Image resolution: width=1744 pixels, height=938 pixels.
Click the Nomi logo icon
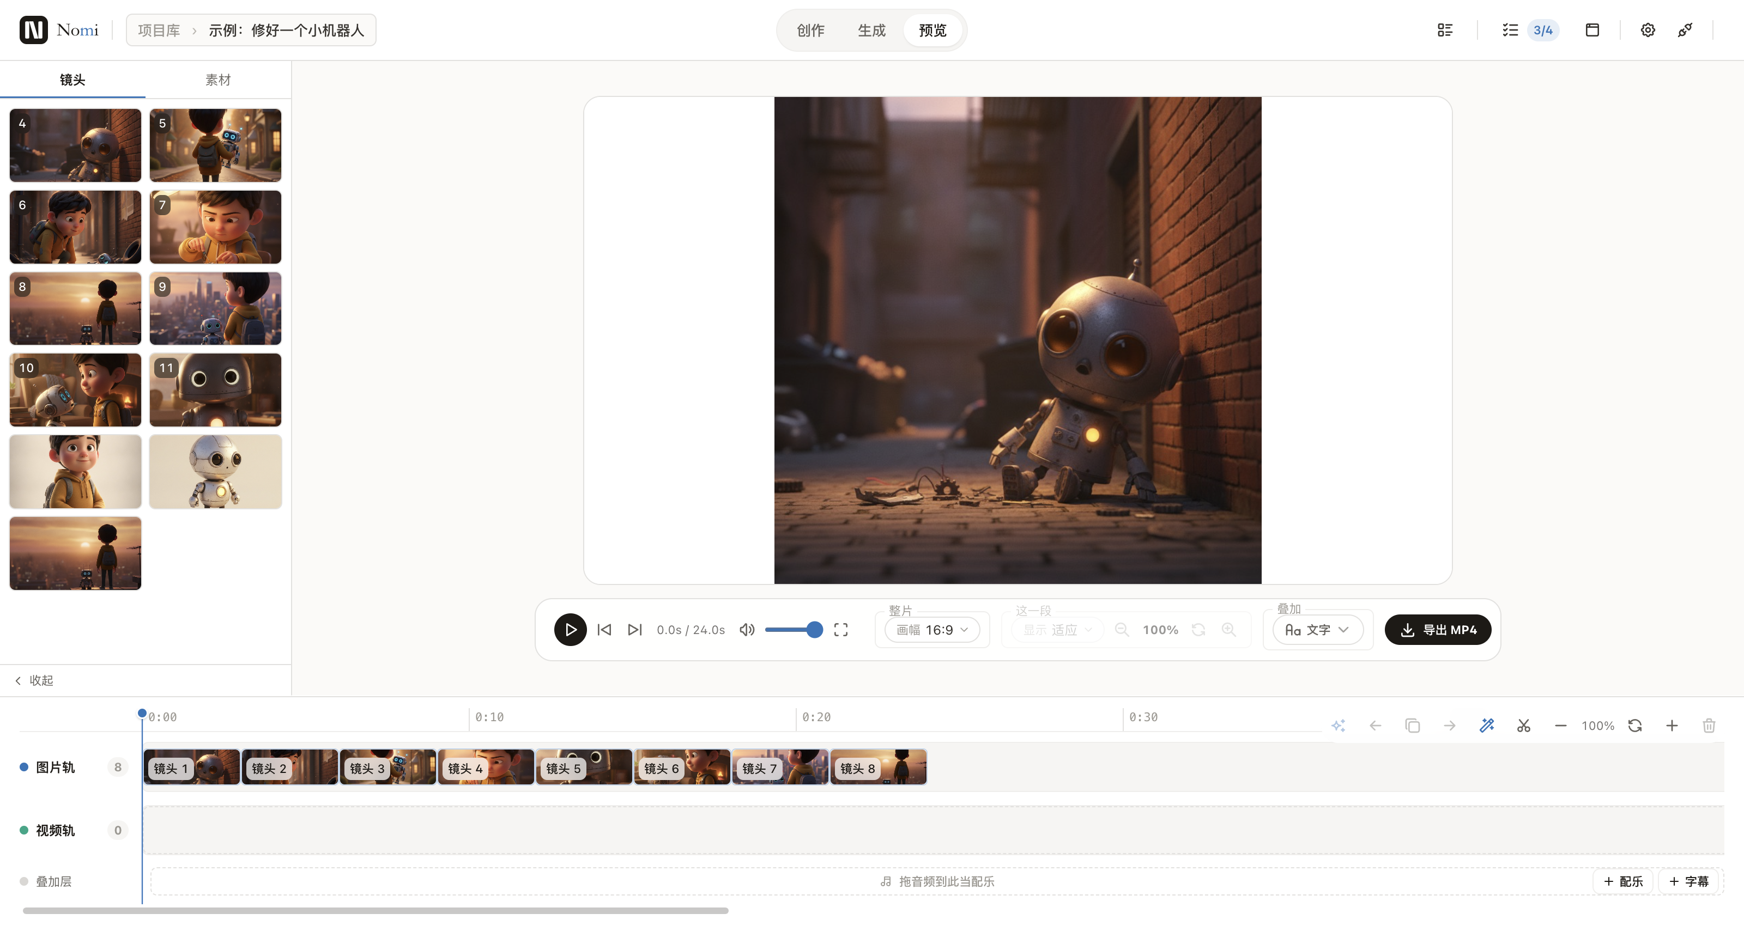coord(33,30)
